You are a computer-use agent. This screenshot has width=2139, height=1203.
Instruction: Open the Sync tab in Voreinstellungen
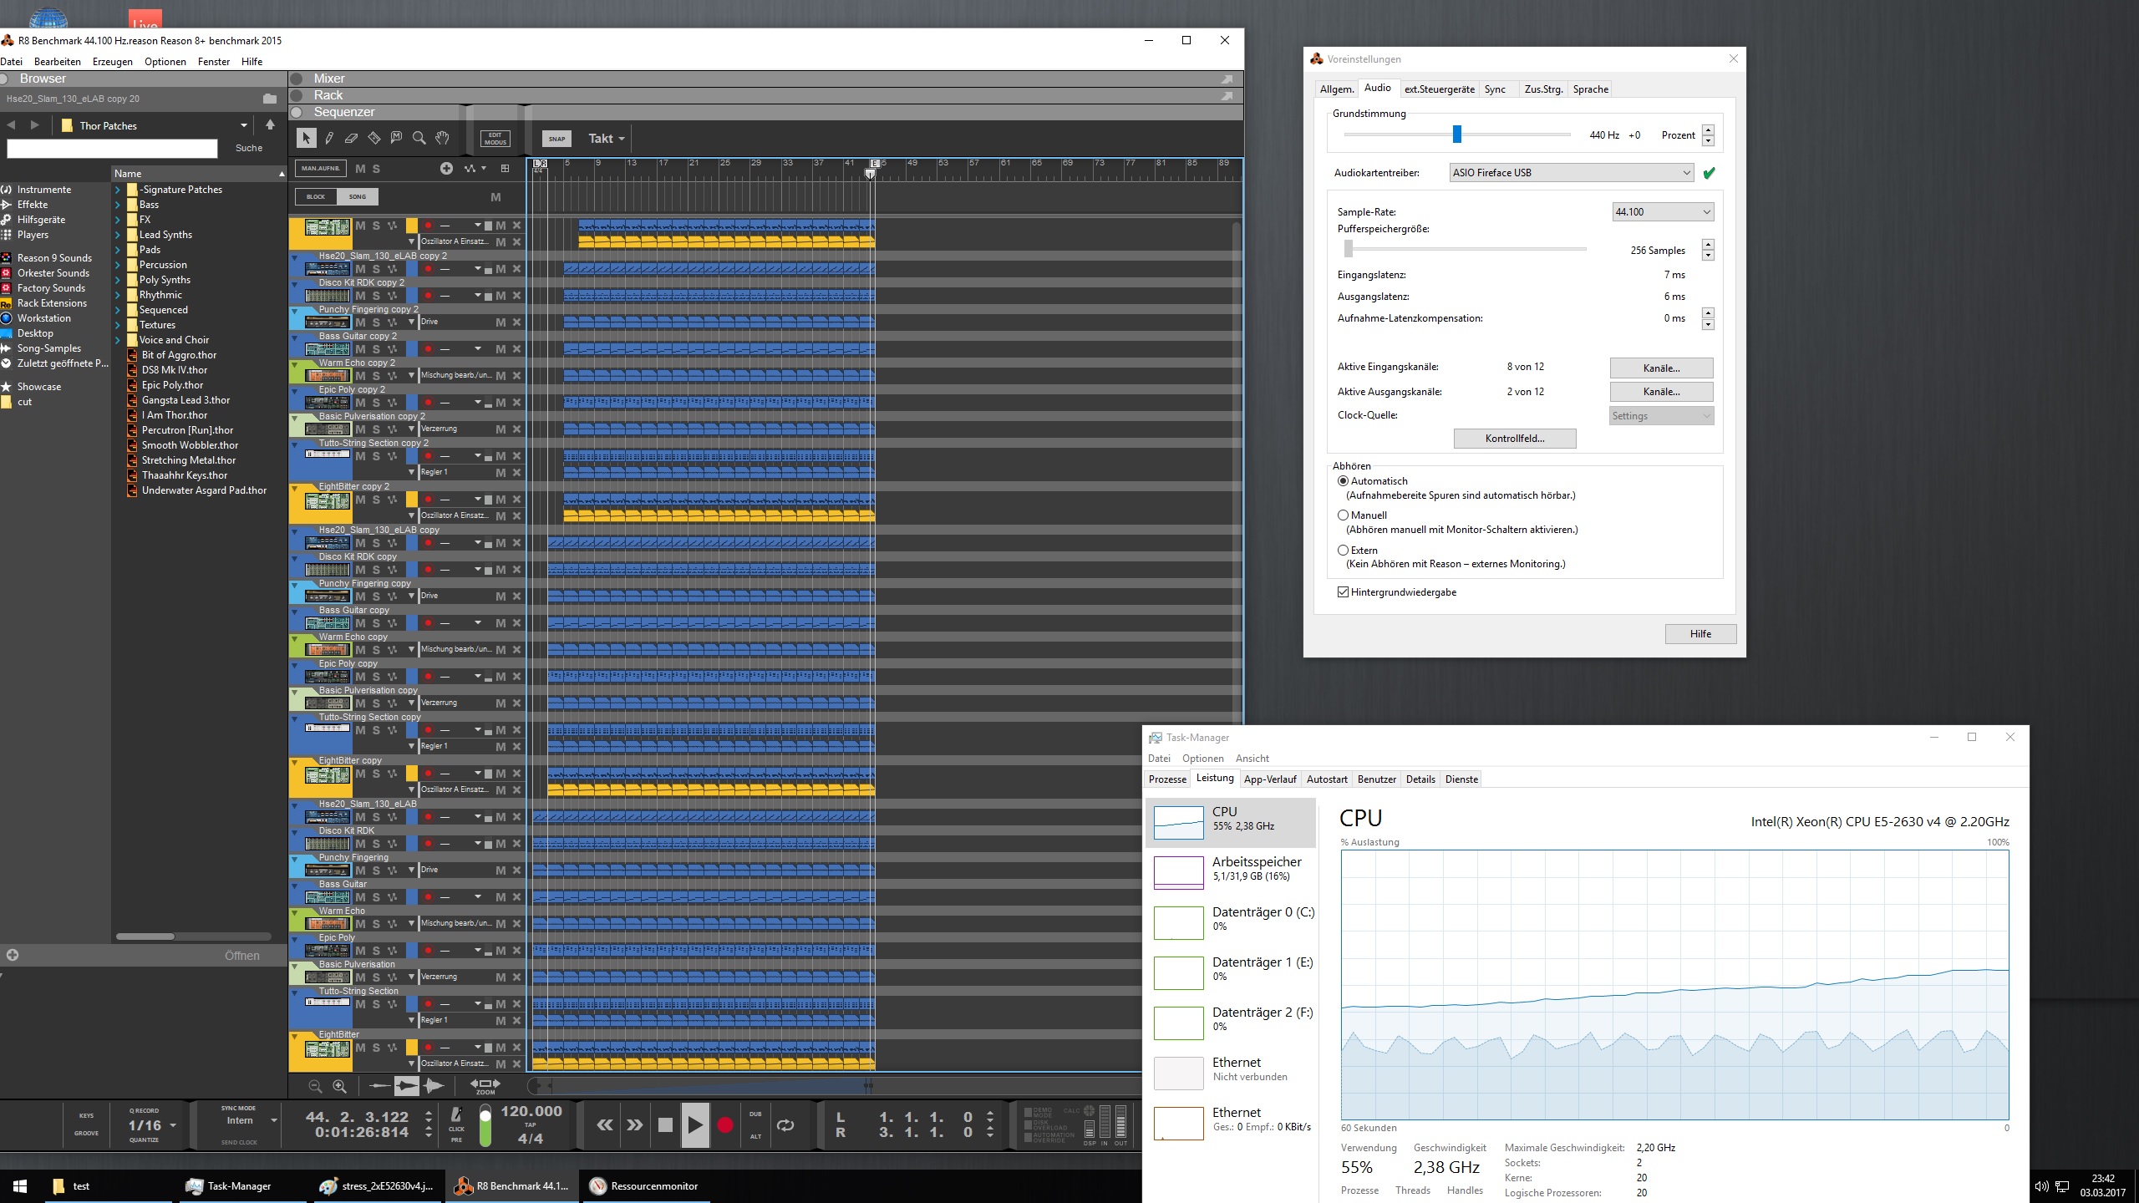pos(1495,89)
